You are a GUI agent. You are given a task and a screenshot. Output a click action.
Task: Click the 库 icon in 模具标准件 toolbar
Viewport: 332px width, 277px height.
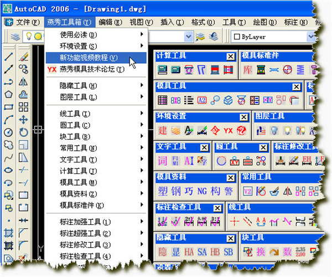coord(247,70)
